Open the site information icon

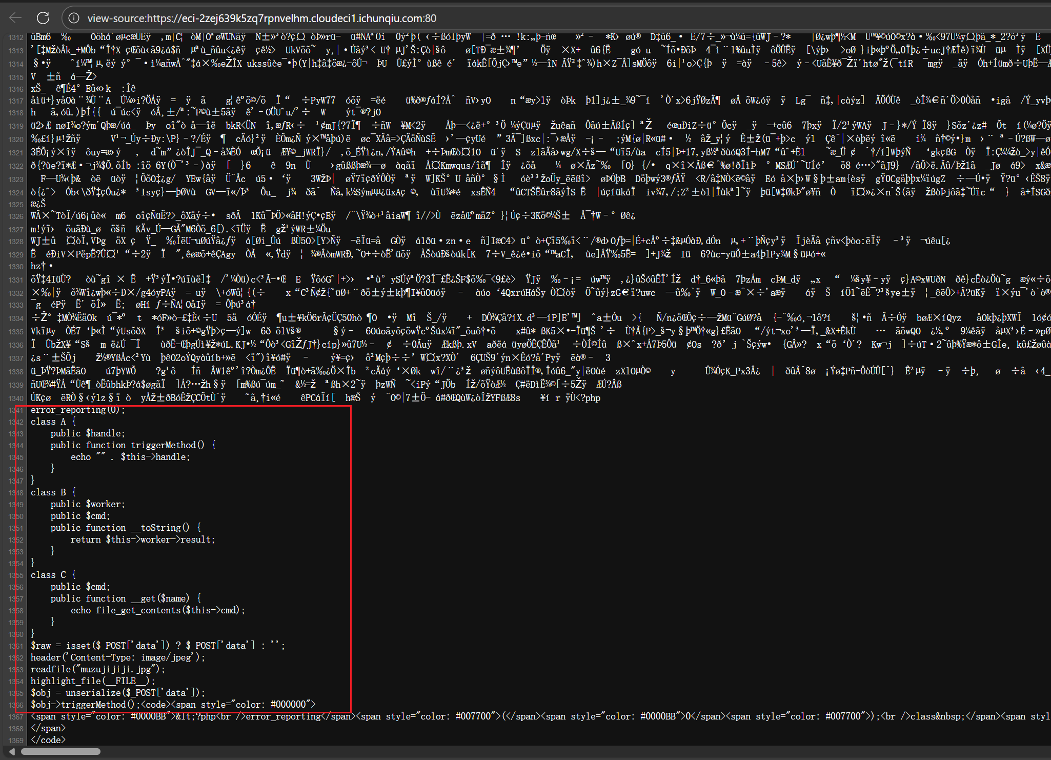74,18
